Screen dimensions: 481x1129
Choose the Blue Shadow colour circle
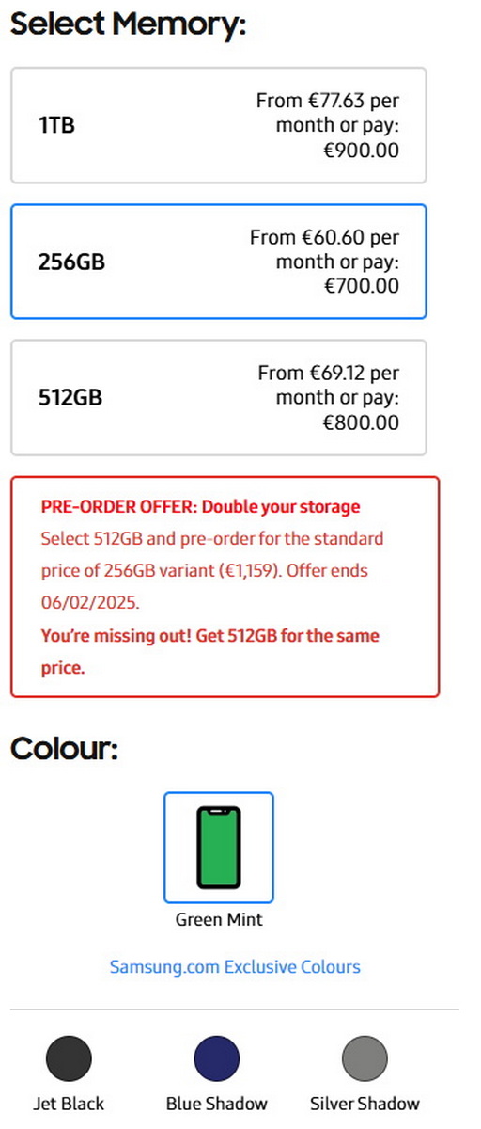(217, 1058)
